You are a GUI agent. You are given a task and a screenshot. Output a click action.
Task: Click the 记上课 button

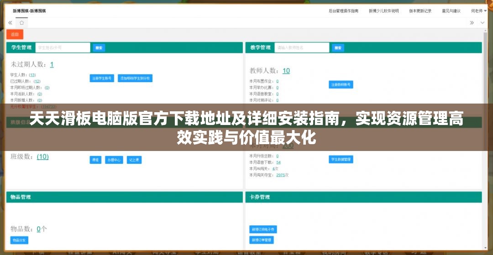pyautogui.click(x=134, y=160)
